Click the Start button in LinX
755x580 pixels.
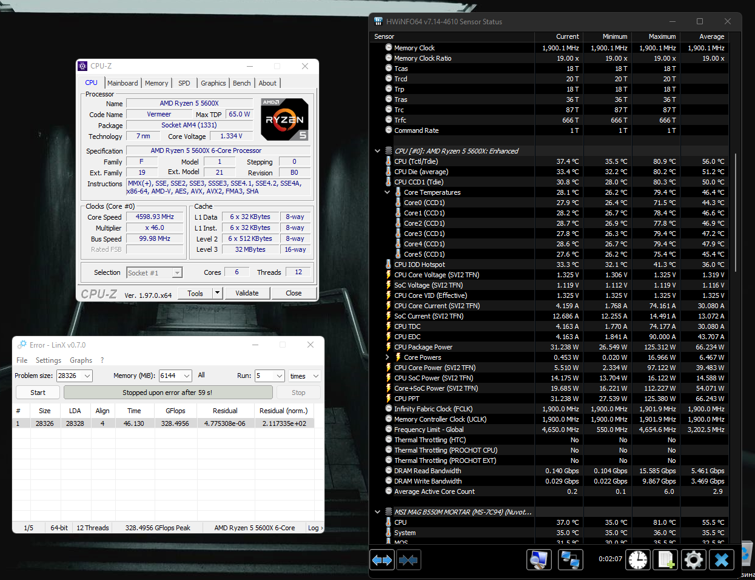[38, 393]
